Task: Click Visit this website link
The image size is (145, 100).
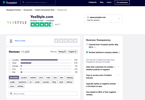Action: point(93,20)
